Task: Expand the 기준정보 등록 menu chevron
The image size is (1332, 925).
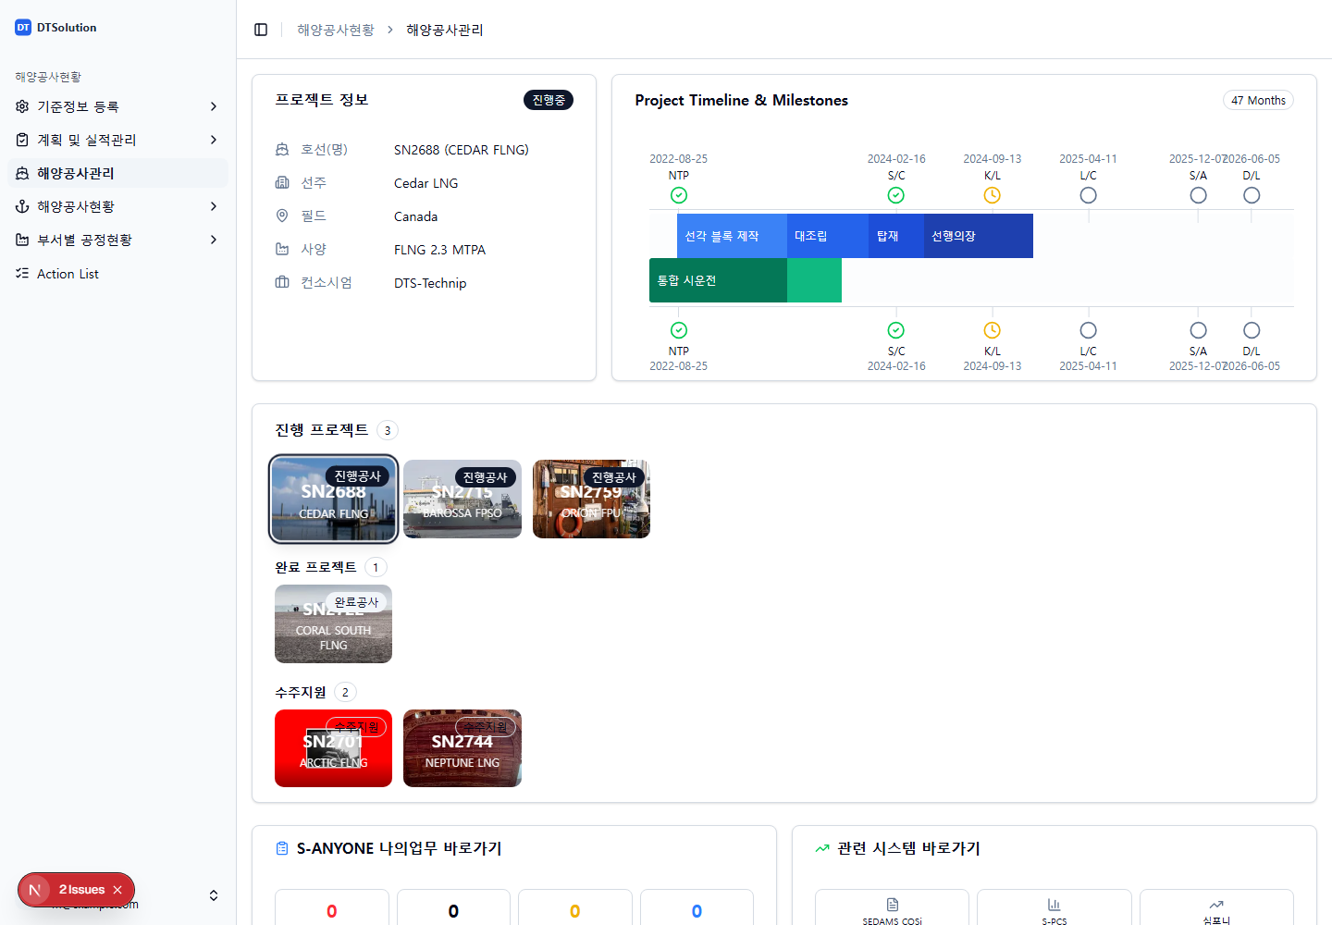Action: tap(214, 106)
